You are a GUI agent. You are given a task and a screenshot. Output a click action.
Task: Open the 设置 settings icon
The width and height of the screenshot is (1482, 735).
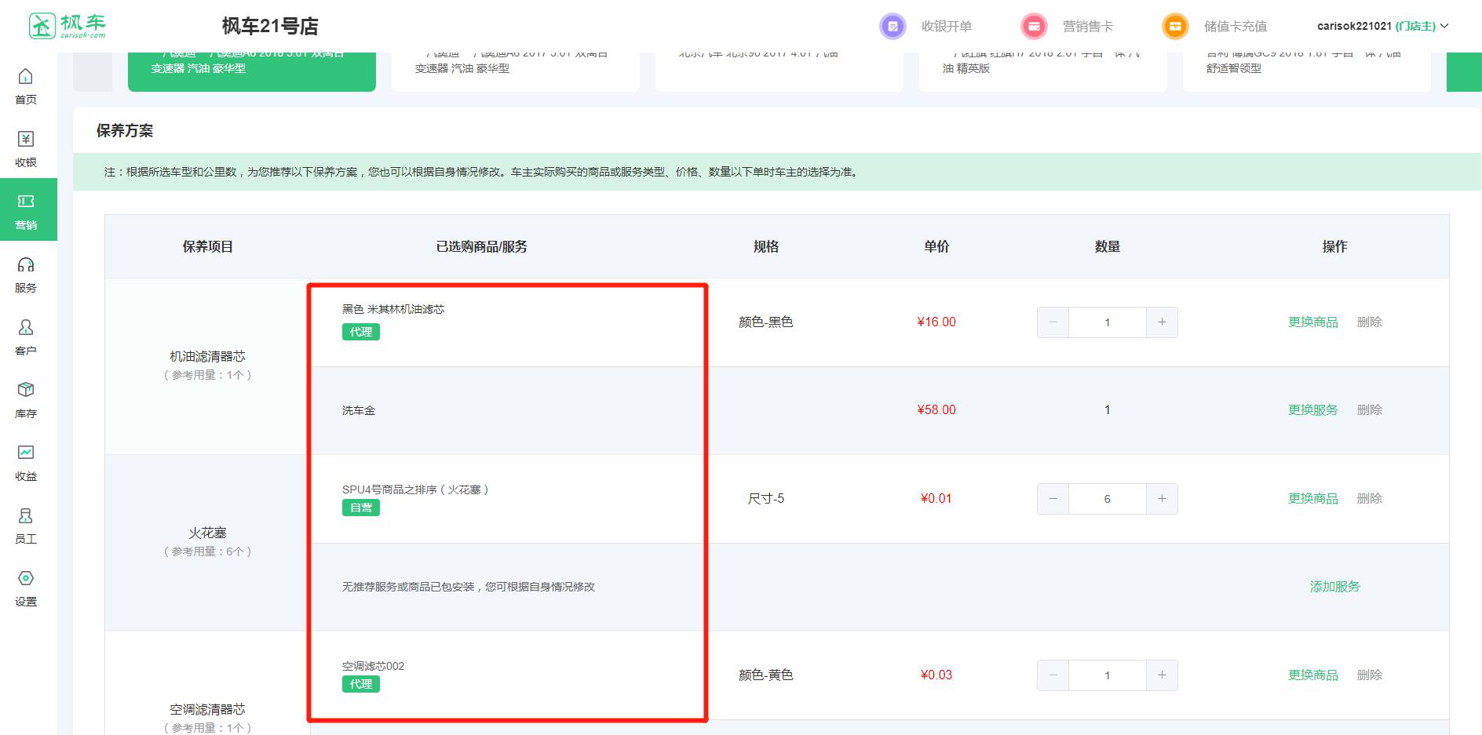pyautogui.click(x=26, y=578)
